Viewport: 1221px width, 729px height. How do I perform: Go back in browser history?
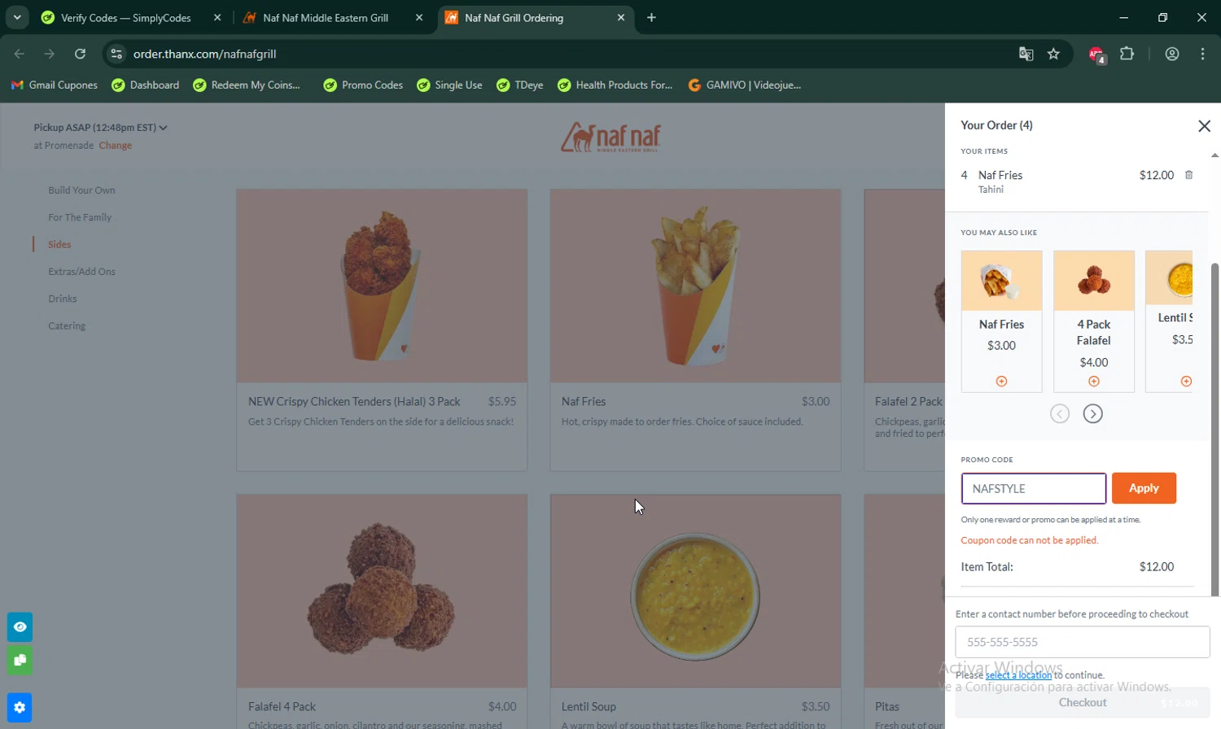pyautogui.click(x=20, y=54)
